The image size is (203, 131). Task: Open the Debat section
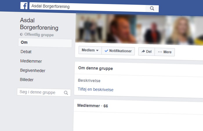pyautogui.click(x=26, y=52)
